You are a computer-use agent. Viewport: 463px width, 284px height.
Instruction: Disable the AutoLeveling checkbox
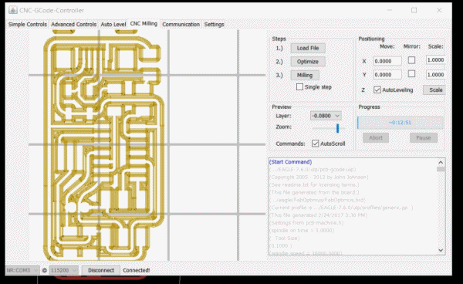(377, 90)
